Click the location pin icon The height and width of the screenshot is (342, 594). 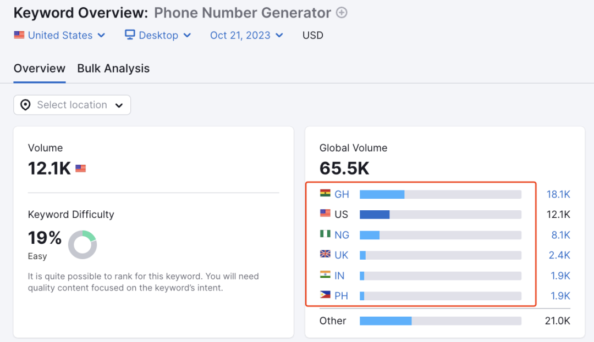coord(25,105)
